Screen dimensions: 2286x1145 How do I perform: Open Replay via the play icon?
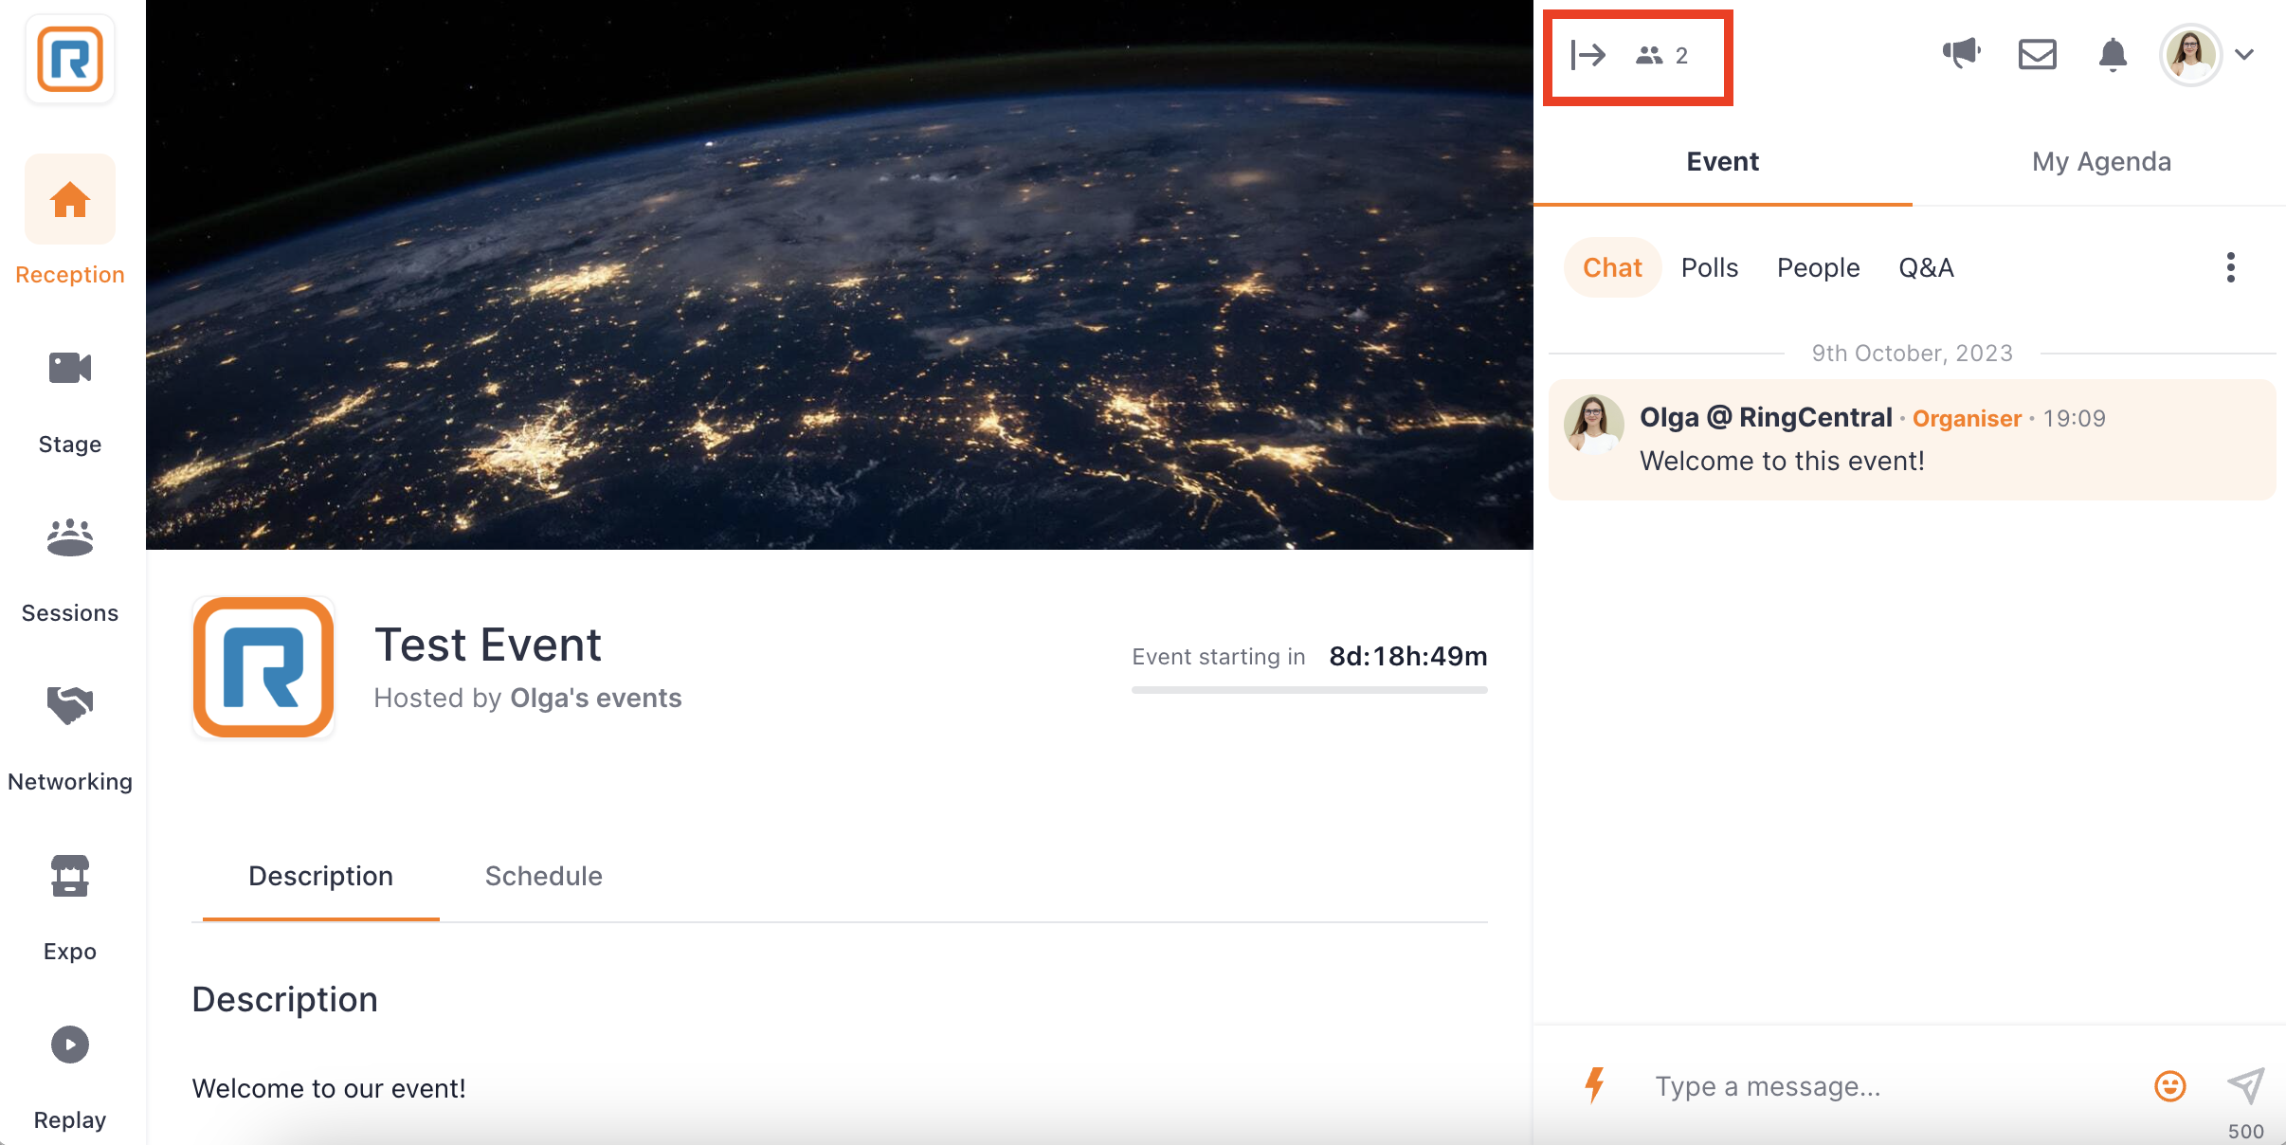[x=70, y=1045]
